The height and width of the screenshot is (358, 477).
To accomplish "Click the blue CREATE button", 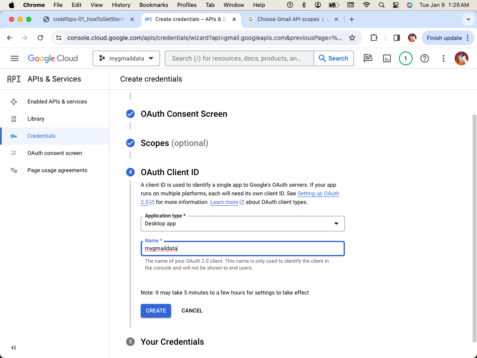I will click(156, 310).
